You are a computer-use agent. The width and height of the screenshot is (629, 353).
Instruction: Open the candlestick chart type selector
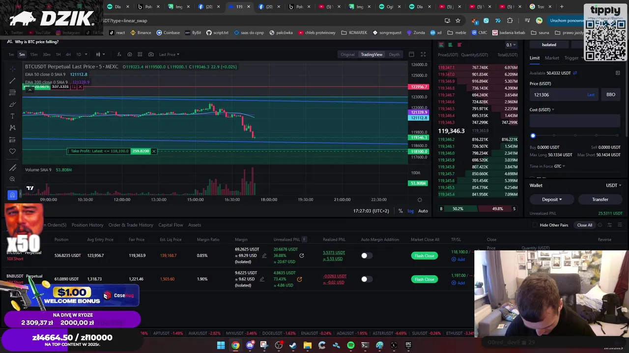(x=99, y=54)
